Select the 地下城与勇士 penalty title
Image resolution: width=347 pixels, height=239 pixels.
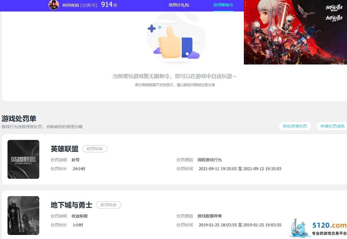71,205
